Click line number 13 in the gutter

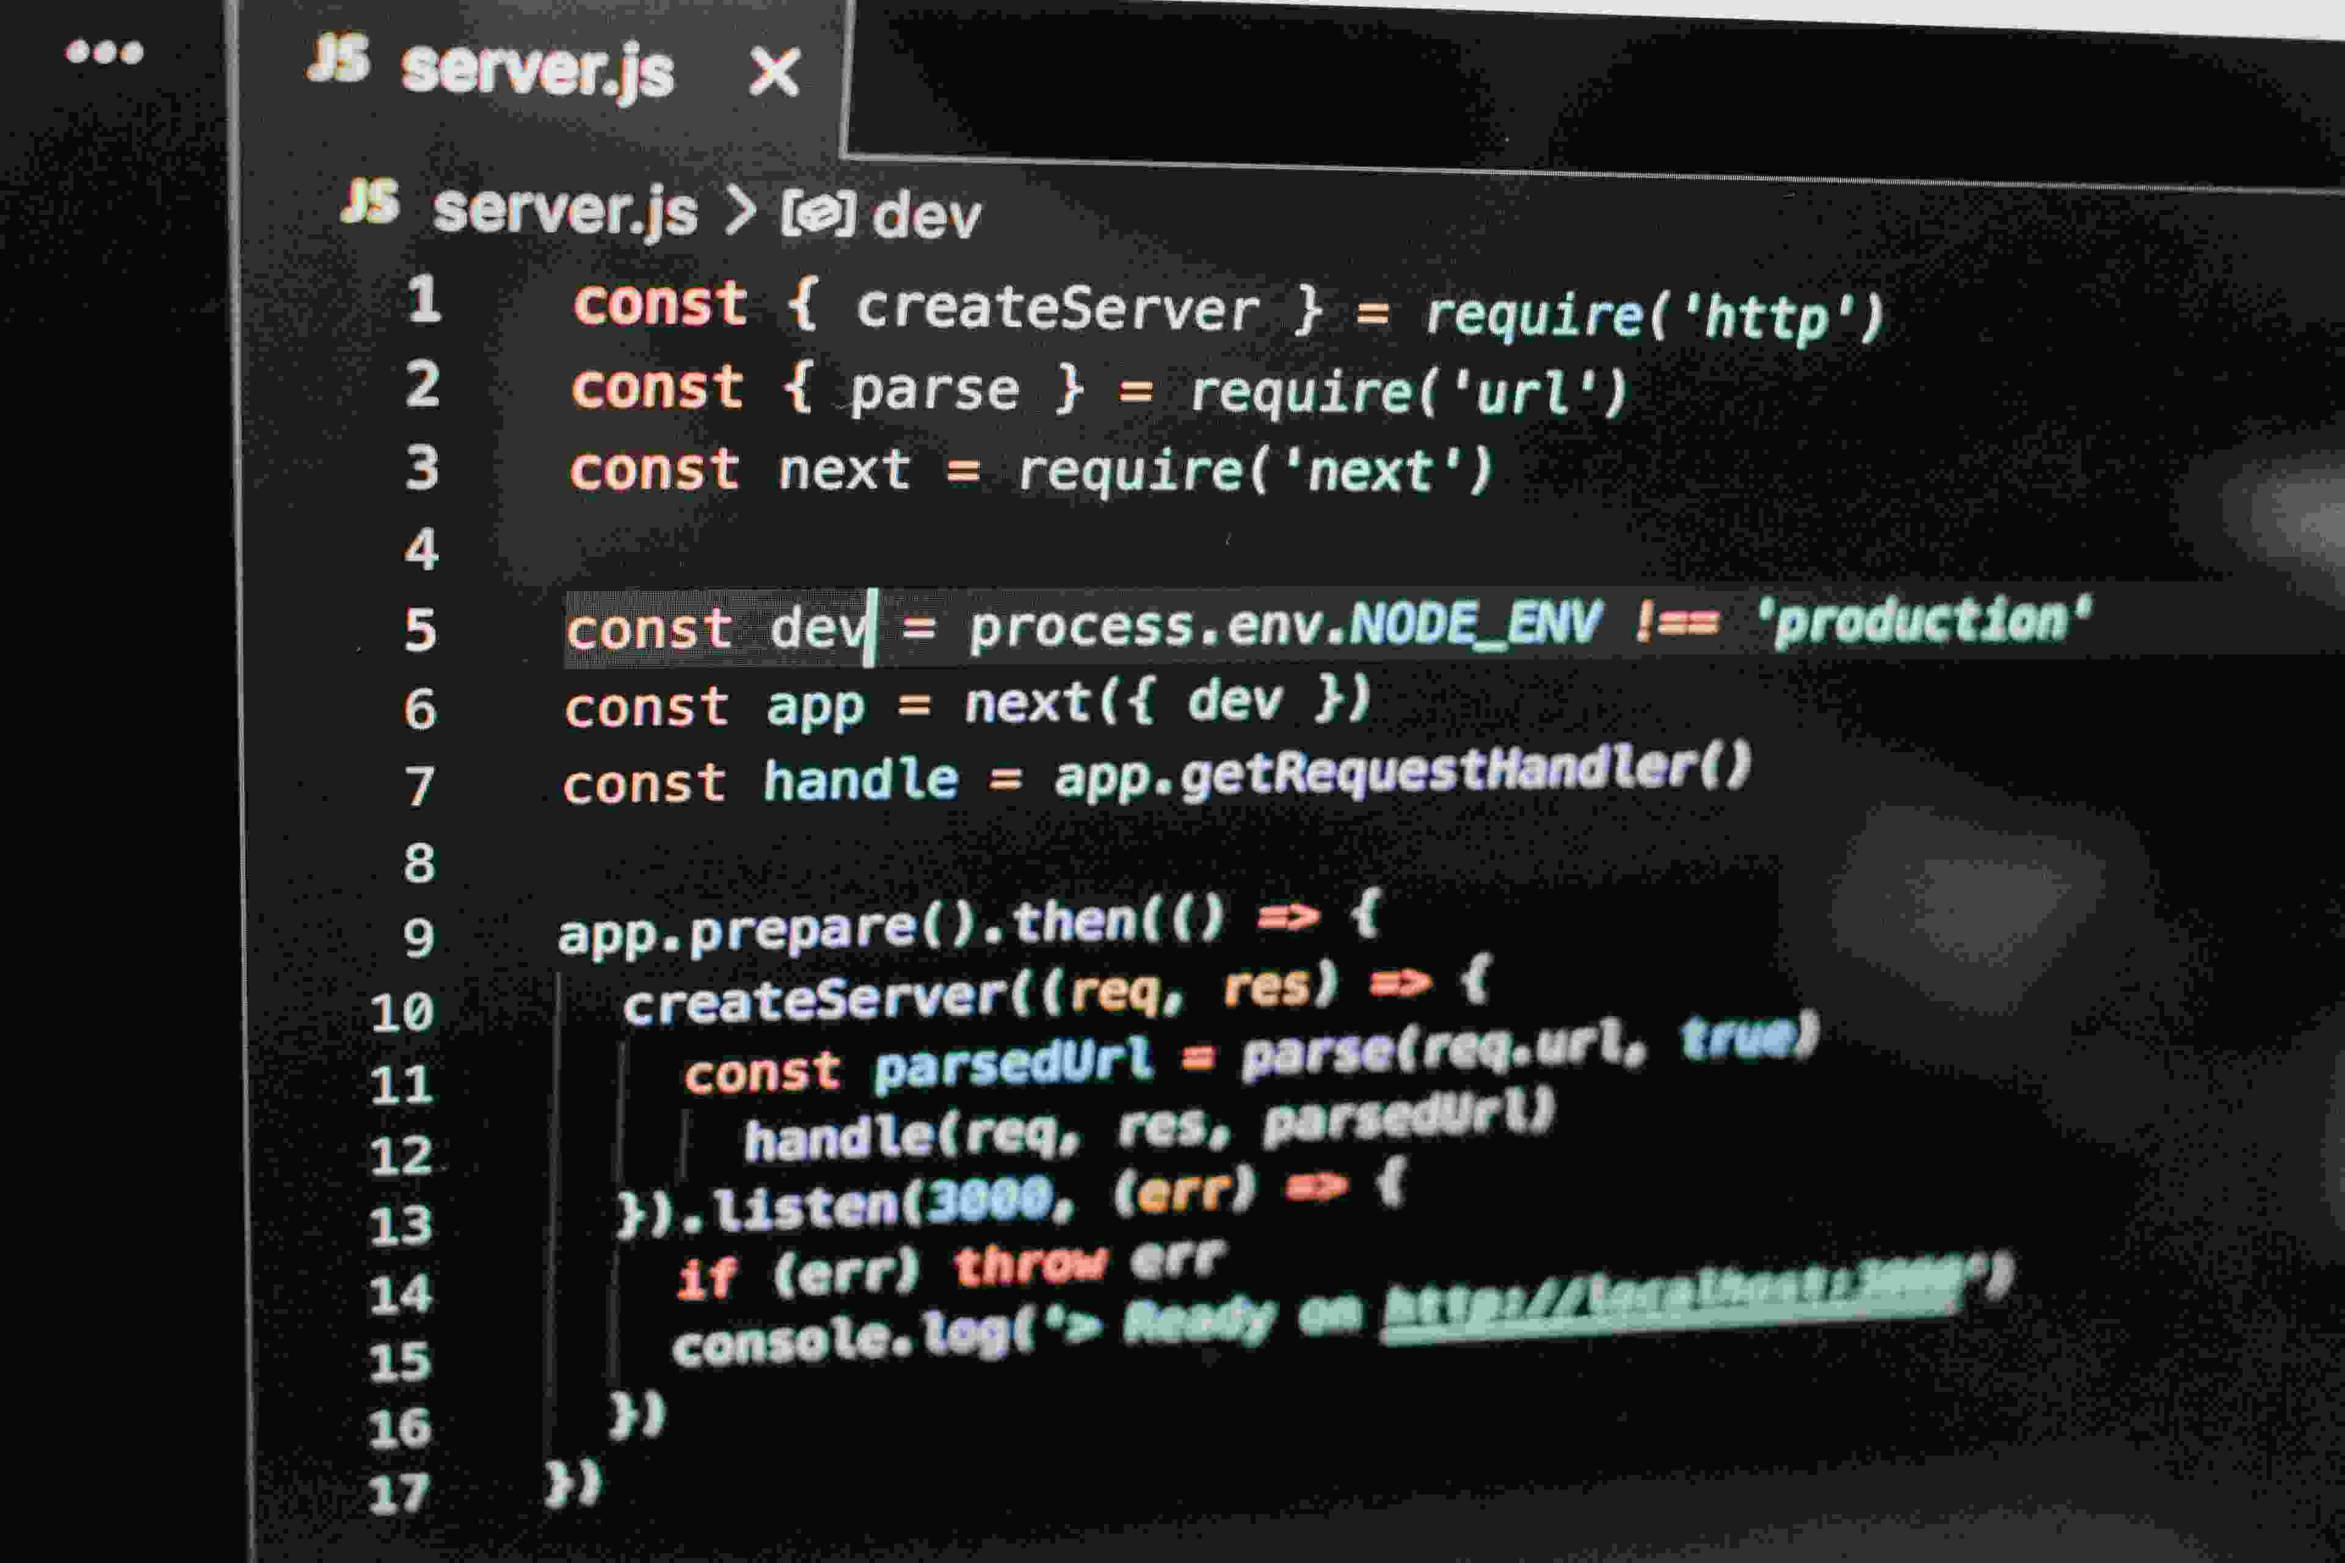(x=400, y=1225)
